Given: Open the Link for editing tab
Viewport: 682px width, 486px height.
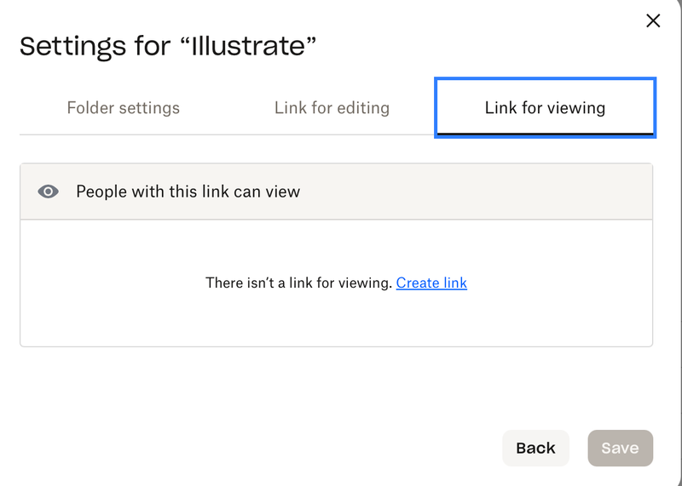Looking at the screenshot, I should 332,108.
